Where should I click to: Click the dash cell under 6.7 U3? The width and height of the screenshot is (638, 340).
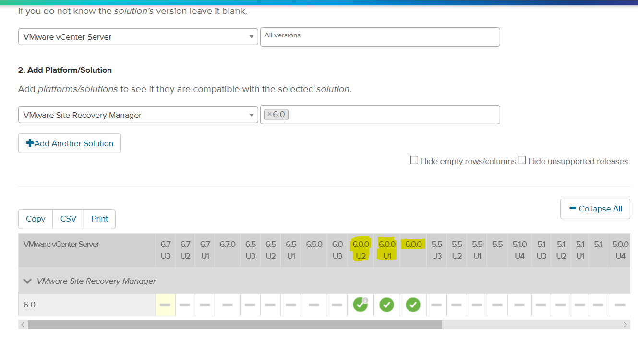click(165, 305)
